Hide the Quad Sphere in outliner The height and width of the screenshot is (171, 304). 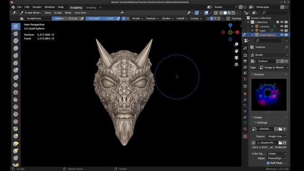point(282,35)
